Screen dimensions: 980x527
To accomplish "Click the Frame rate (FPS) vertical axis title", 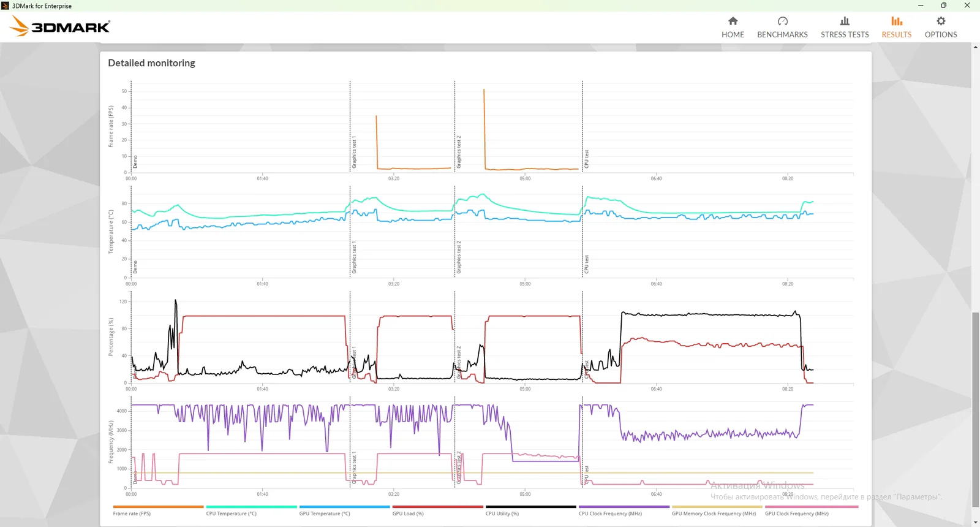I will coord(111,126).
